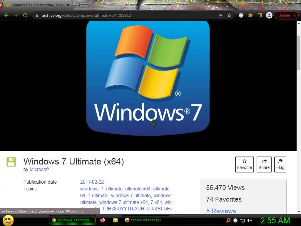Share this archive item
The width and height of the screenshot is (301, 226).
(x=264, y=164)
